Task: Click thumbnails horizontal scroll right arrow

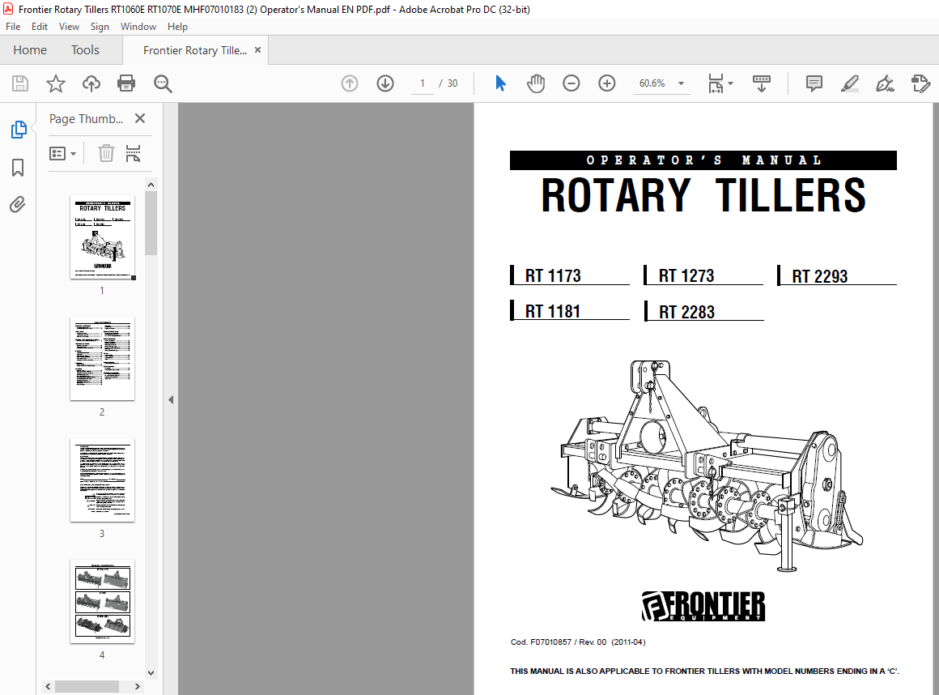Action: (137, 686)
